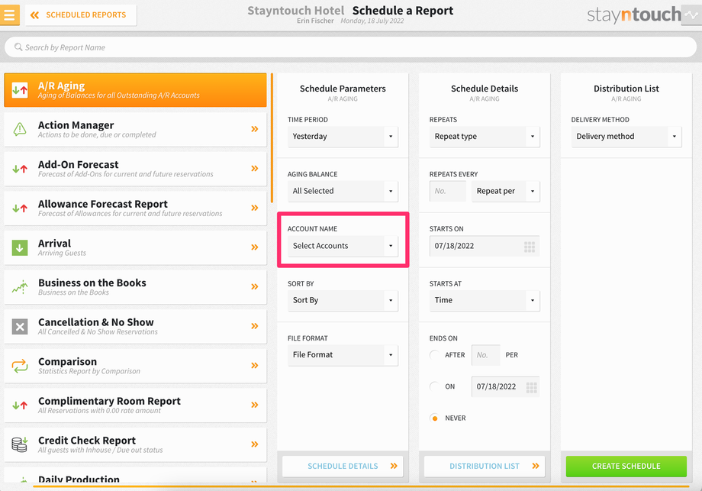Open the Starts On calendar picker icon
Image resolution: width=702 pixels, height=491 pixels.
(x=530, y=247)
